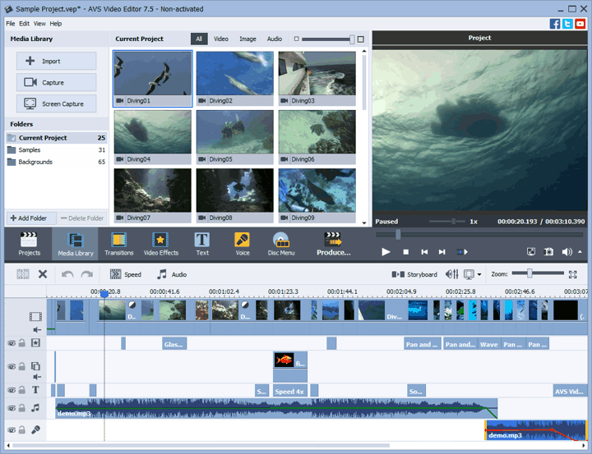This screenshot has width=592, height=454.
Task: Show All media types
Action: pyautogui.click(x=199, y=39)
